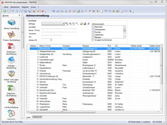167x125 pixels.
Task: Open the Auftrags-Bearbeitung module
Action: pos(11,63)
